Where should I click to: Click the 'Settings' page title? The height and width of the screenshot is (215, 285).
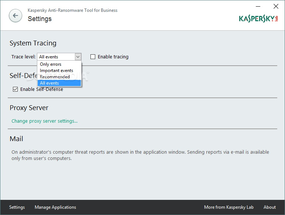tap(40, 19)
